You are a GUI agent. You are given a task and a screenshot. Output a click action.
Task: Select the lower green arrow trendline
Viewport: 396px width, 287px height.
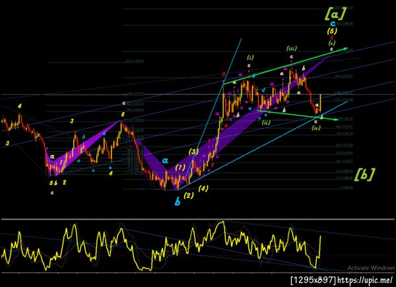pos(298,115)
